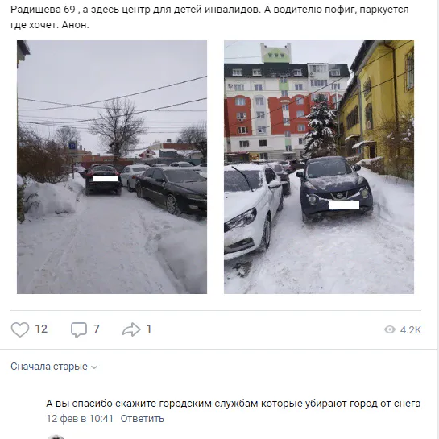This screenshot has width=439, height=439.
Task: Click Ответить under the first comment
Action: 143,419
